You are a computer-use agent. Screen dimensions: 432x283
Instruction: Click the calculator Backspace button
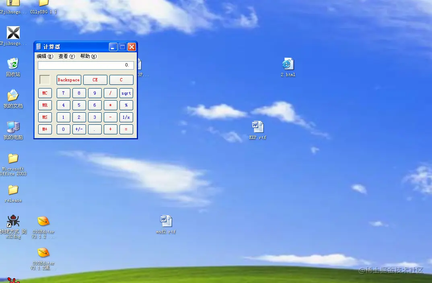pyautogui.click(x=69, y=80)
